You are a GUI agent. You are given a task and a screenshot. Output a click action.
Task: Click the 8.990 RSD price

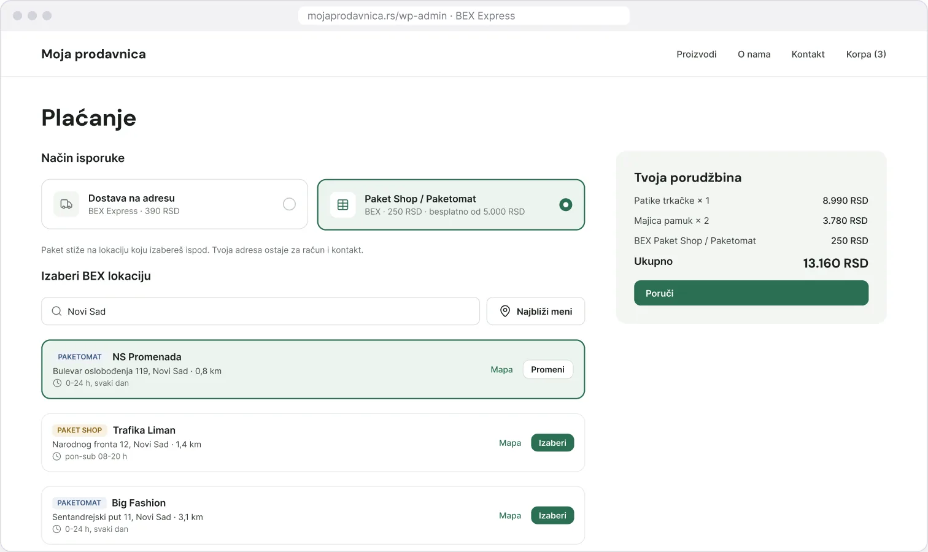point(845,201)
